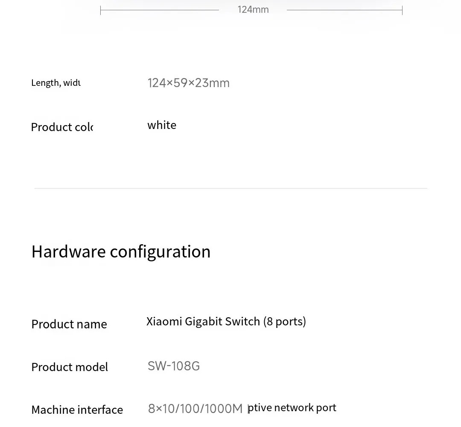Click the left end of dimension line
This screenshot has height=427, width=461.
pos(101,10)
